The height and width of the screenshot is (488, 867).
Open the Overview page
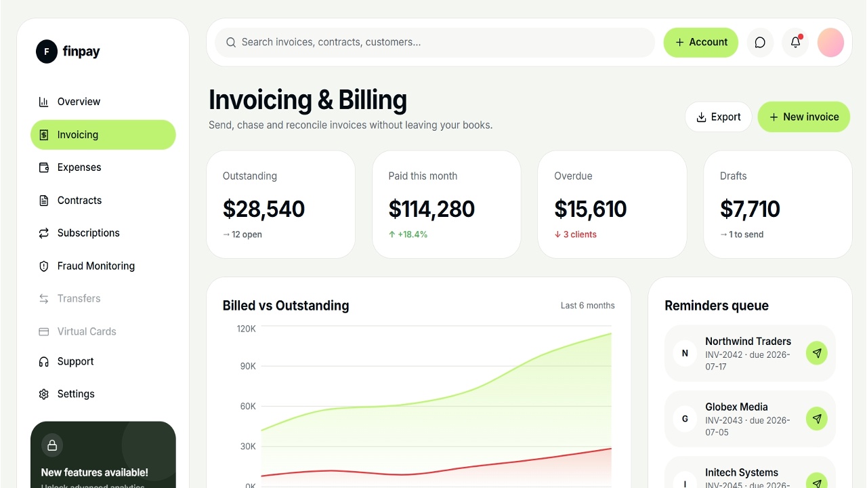pyautogui.click(x=103, y=102)
